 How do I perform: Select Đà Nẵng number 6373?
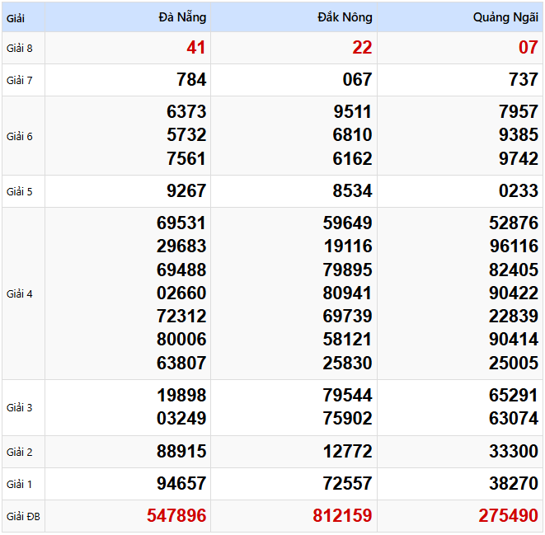coord(186,112)
